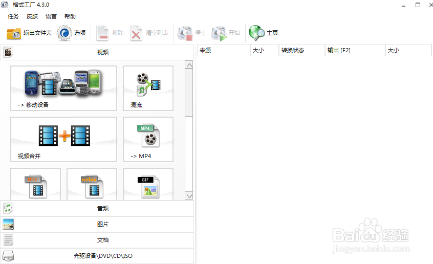Click the 开始 start icon
This screenshot has height=264, width=433.
click(219, 33)
